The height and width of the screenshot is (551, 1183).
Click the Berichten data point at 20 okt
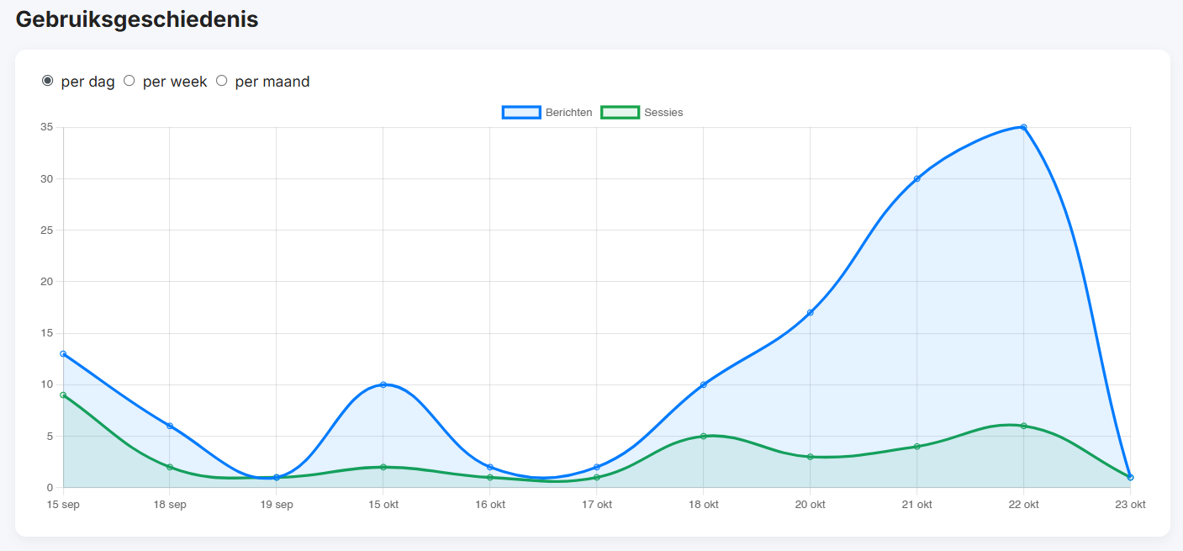(810, 313)
